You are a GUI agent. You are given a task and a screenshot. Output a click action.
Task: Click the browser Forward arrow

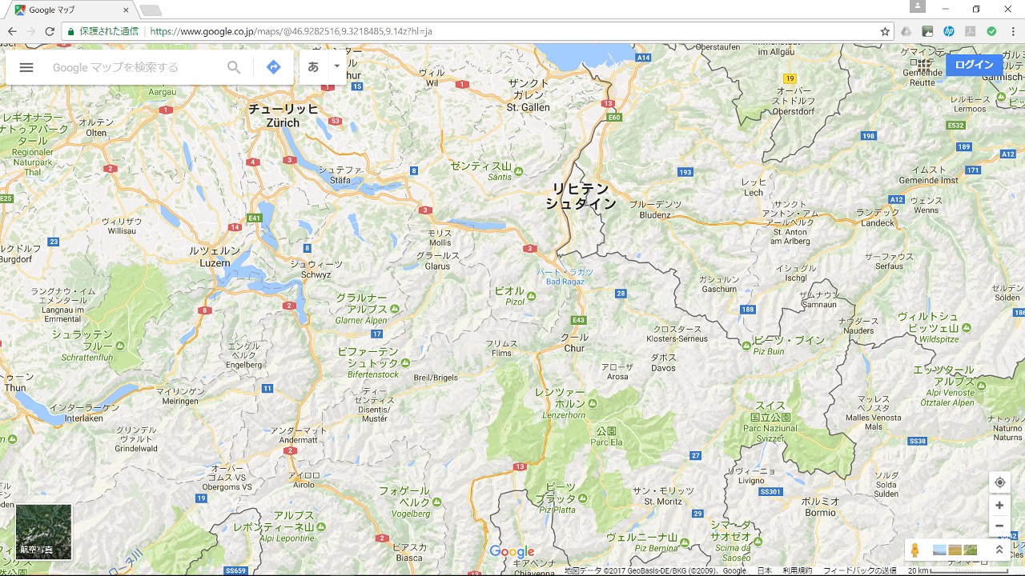pyautogui.click(x=31, y=31)
